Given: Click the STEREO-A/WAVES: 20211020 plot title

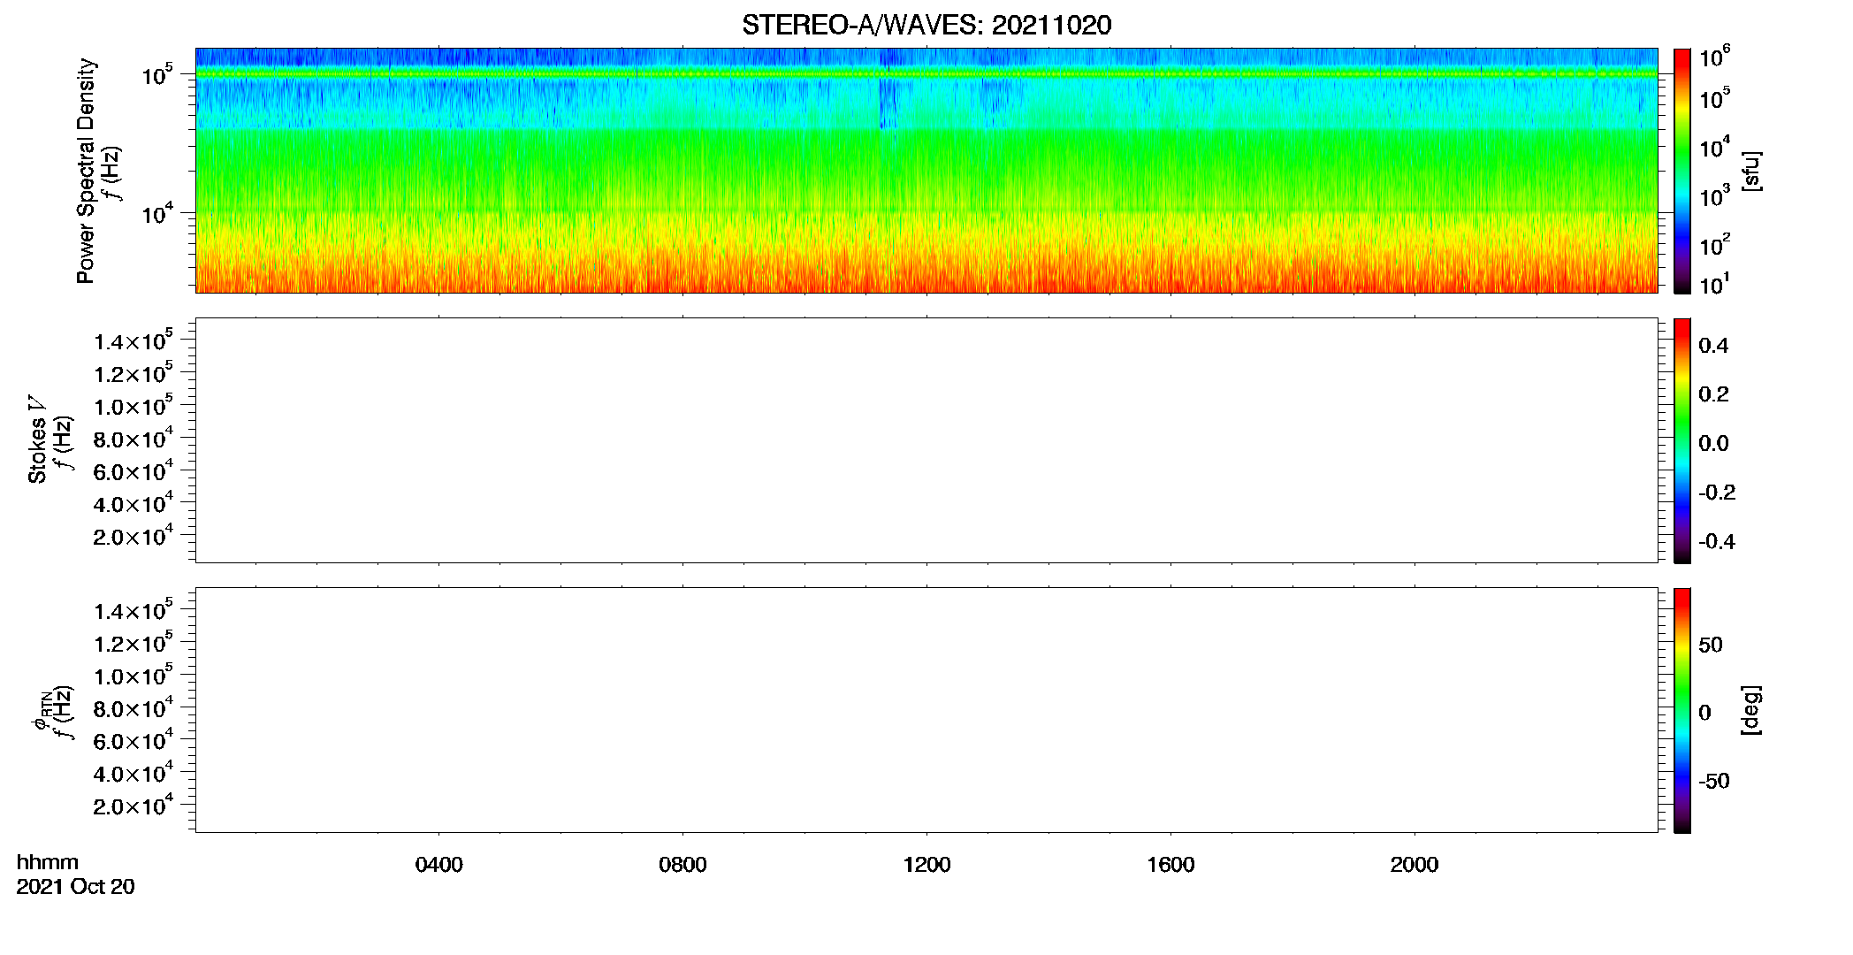Looking at the screenshot, I should coord(926,25).
